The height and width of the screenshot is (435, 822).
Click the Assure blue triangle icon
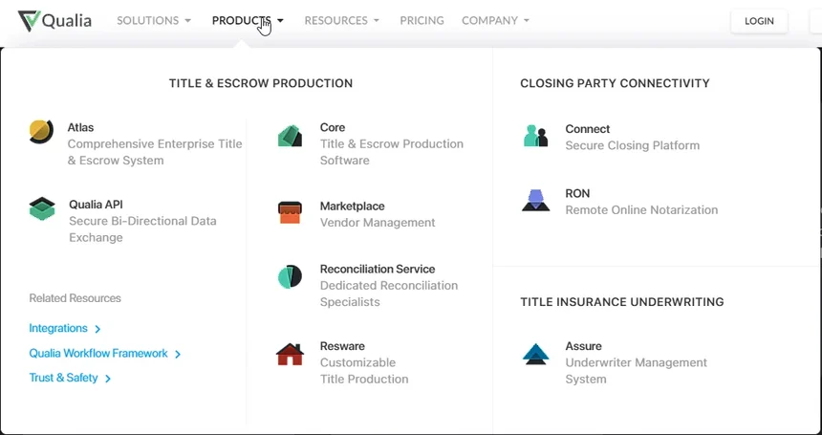(x=536, y=354)
